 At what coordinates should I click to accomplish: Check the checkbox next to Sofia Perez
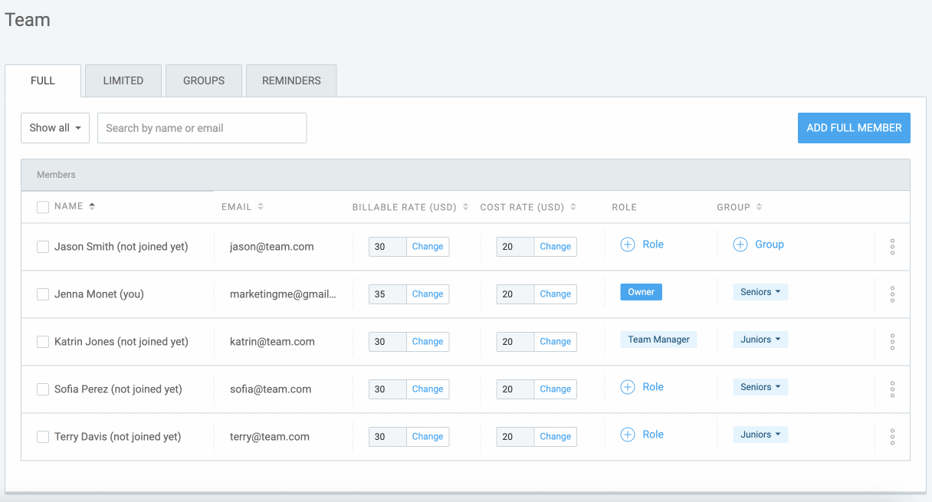tap(42, 389)
